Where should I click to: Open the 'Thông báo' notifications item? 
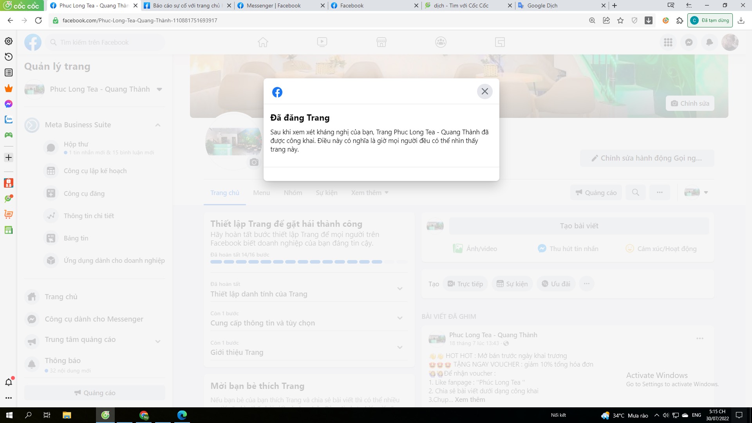coord(94,364)
